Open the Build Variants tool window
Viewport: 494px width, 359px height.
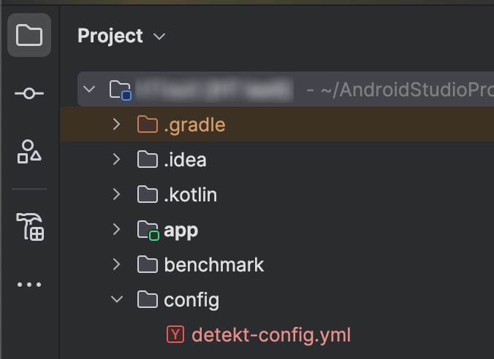(30, 226)
